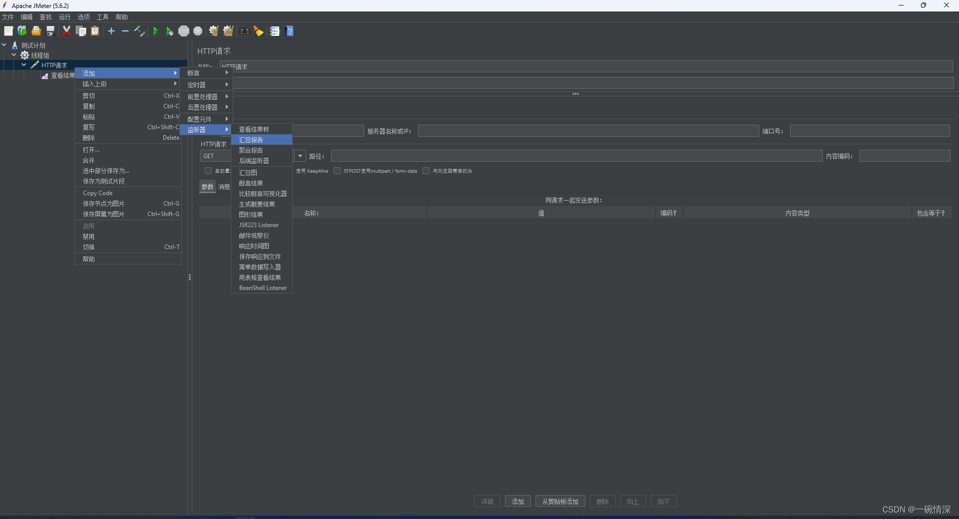The height and width of the screenshot is (519, 959).
Task: Click the Paste clipboard icon
Action: tap(95, 31)
